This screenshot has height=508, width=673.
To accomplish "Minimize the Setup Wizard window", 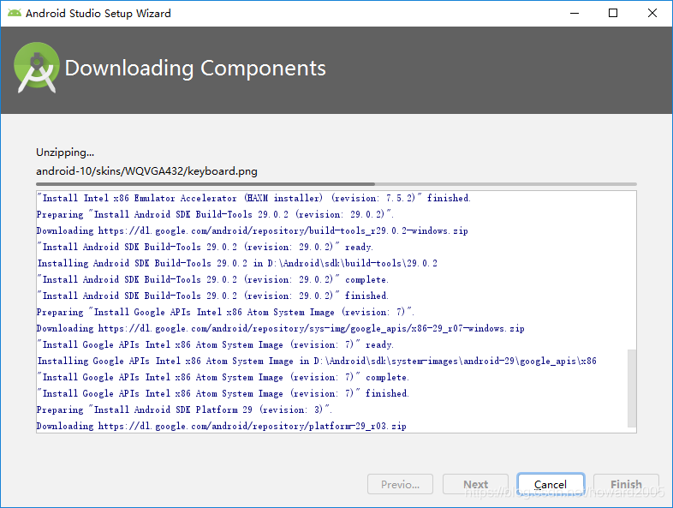I will pyautogui.click(x=575, y=14).
